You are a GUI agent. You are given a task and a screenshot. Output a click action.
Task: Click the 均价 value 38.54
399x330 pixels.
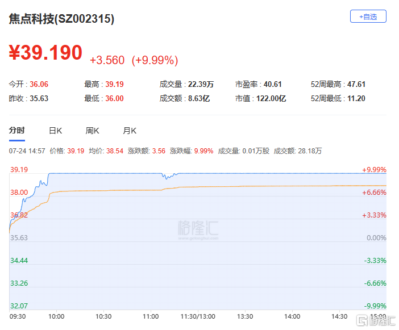[115, 151]
